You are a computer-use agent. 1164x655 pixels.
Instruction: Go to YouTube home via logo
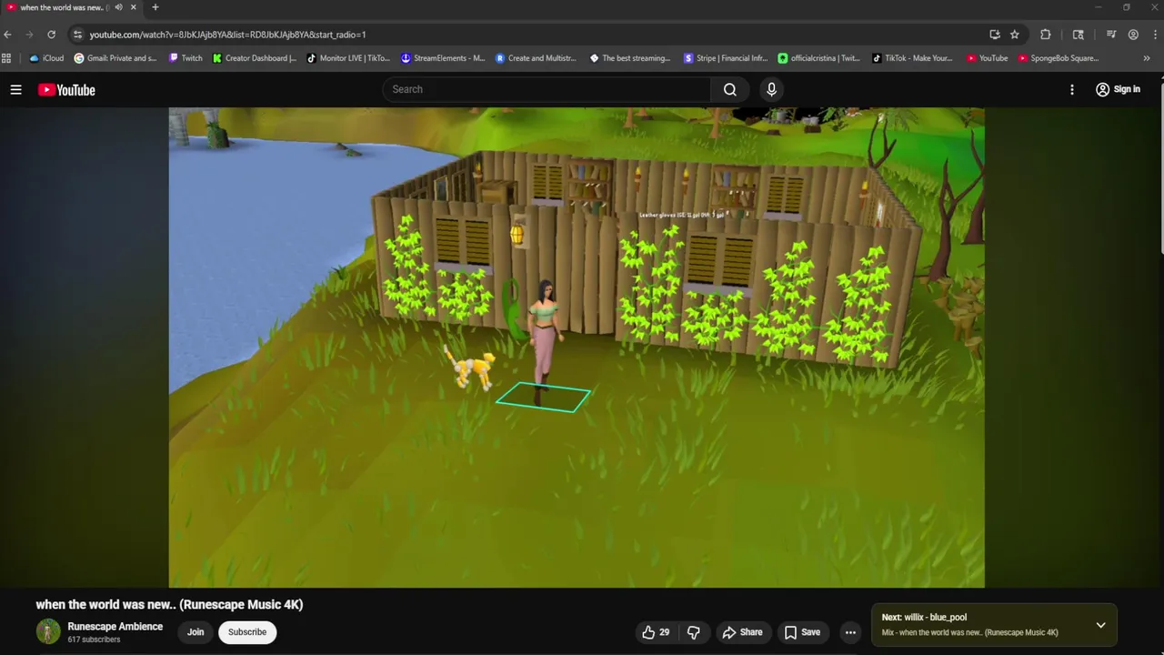click(66, 89)
